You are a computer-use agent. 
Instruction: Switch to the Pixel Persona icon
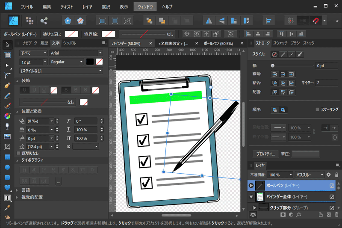click(x=29, y=21)
